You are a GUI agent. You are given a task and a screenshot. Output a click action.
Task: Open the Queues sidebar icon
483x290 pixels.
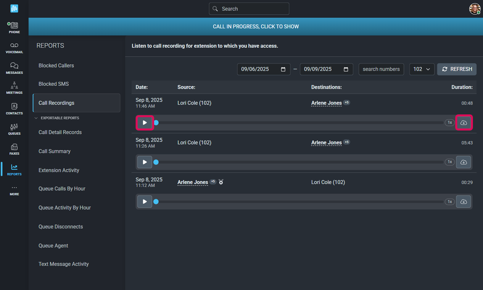(14, 129)
